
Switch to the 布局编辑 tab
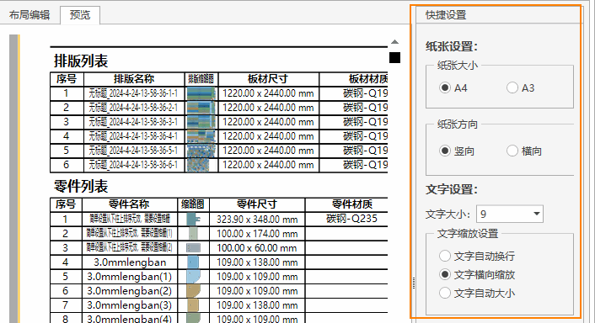click(x=29, y=15)
